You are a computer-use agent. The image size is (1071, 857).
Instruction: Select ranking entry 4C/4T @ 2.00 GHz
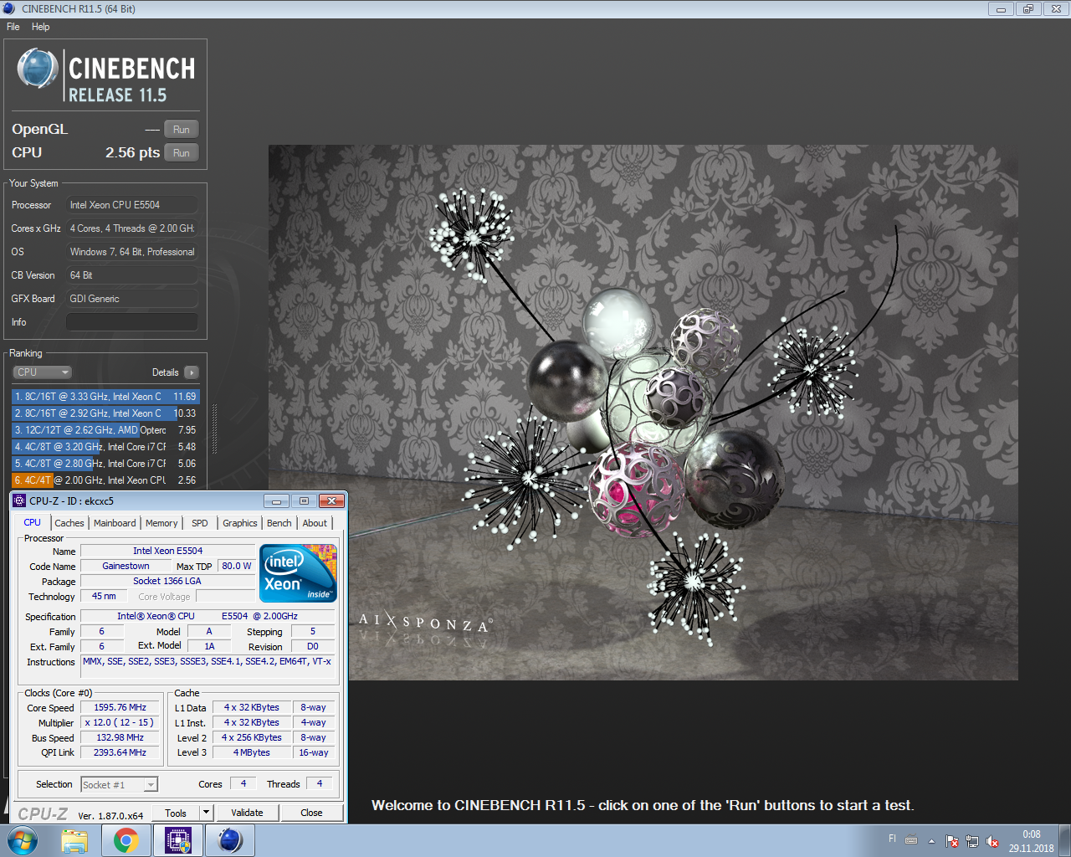pyautogui.click(x=105, y=480)
